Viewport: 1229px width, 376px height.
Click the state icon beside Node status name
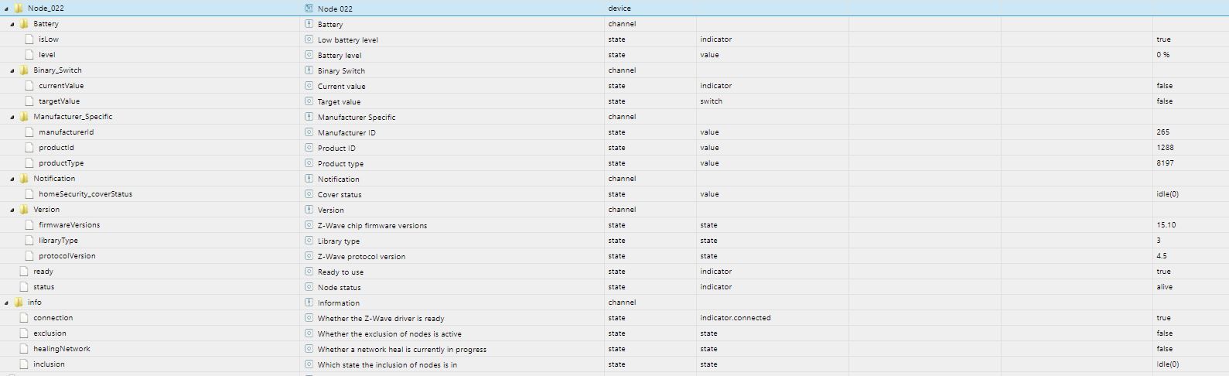[309, 287]
